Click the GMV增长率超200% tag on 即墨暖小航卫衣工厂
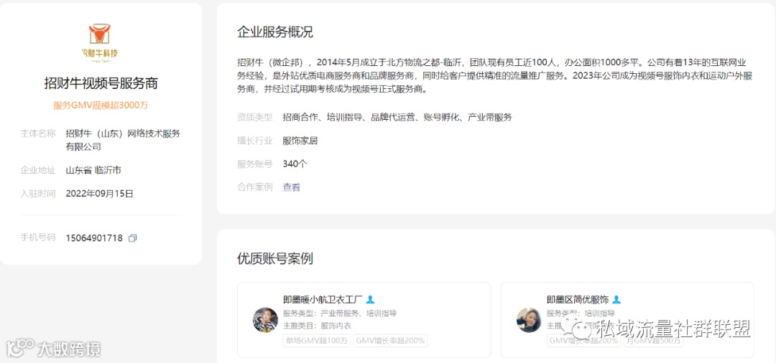Screen dimensions: 776x363 [x=390, y=340]
